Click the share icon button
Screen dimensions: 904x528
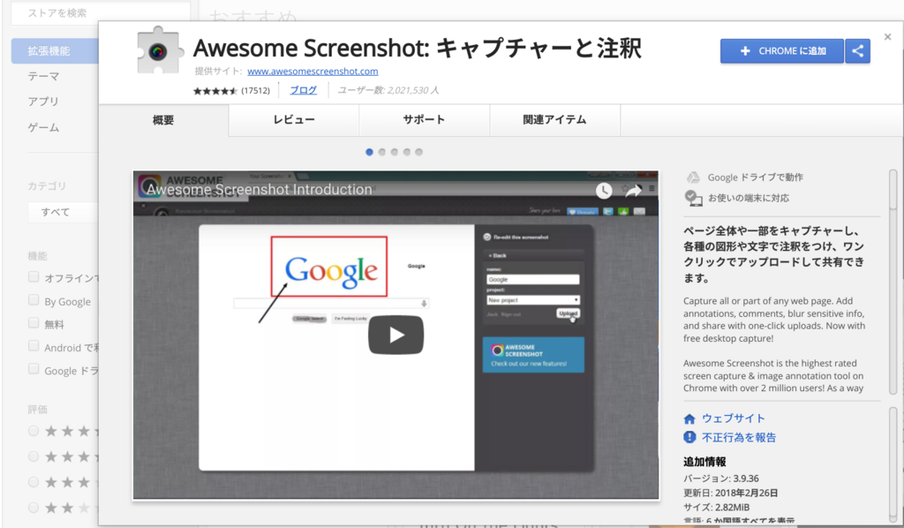858,50
